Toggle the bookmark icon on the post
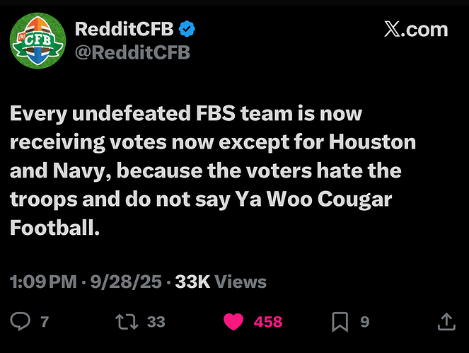Viewport: 469px width, 353px height. 341,322
